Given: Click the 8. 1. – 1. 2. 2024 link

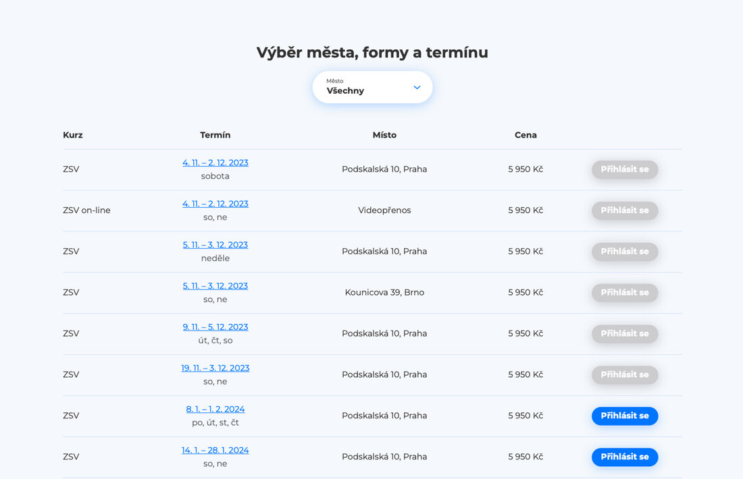Looking at the screenshot, I should (x=215, y=410).
